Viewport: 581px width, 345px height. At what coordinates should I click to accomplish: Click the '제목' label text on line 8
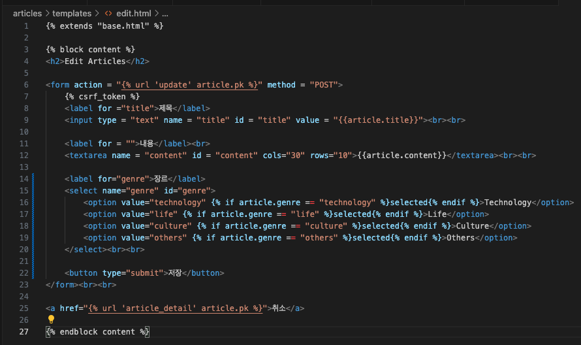pos(166,108)
